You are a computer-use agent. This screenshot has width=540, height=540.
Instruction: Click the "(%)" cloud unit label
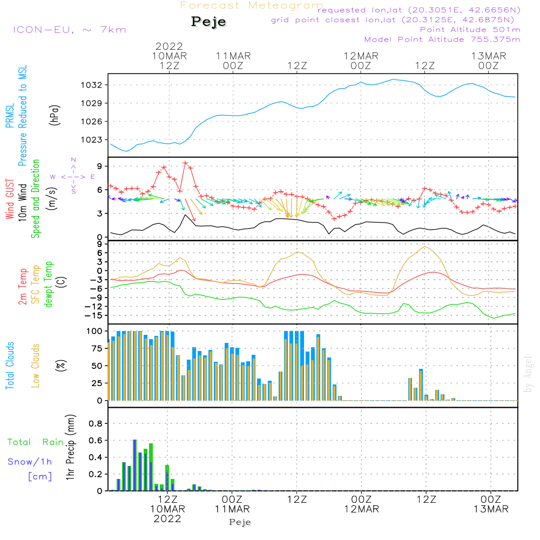click(x=60, y=366)
